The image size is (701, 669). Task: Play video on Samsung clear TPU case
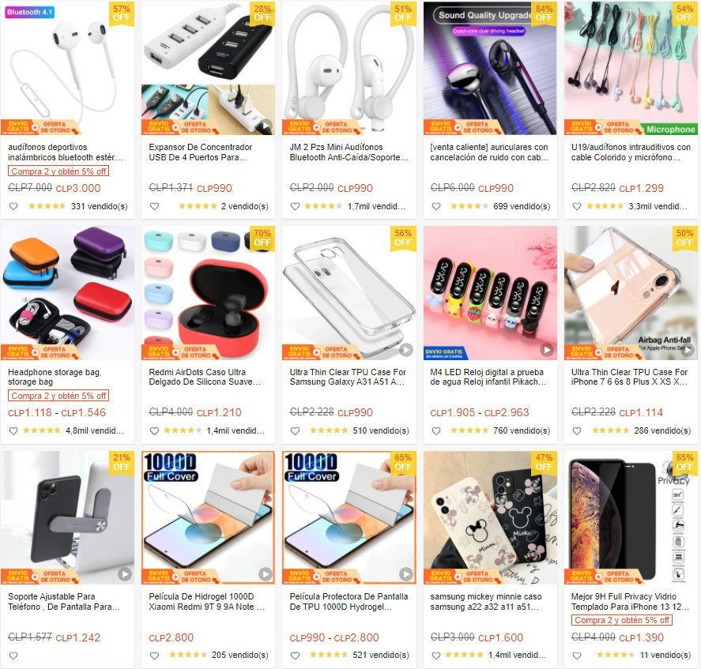406,350
